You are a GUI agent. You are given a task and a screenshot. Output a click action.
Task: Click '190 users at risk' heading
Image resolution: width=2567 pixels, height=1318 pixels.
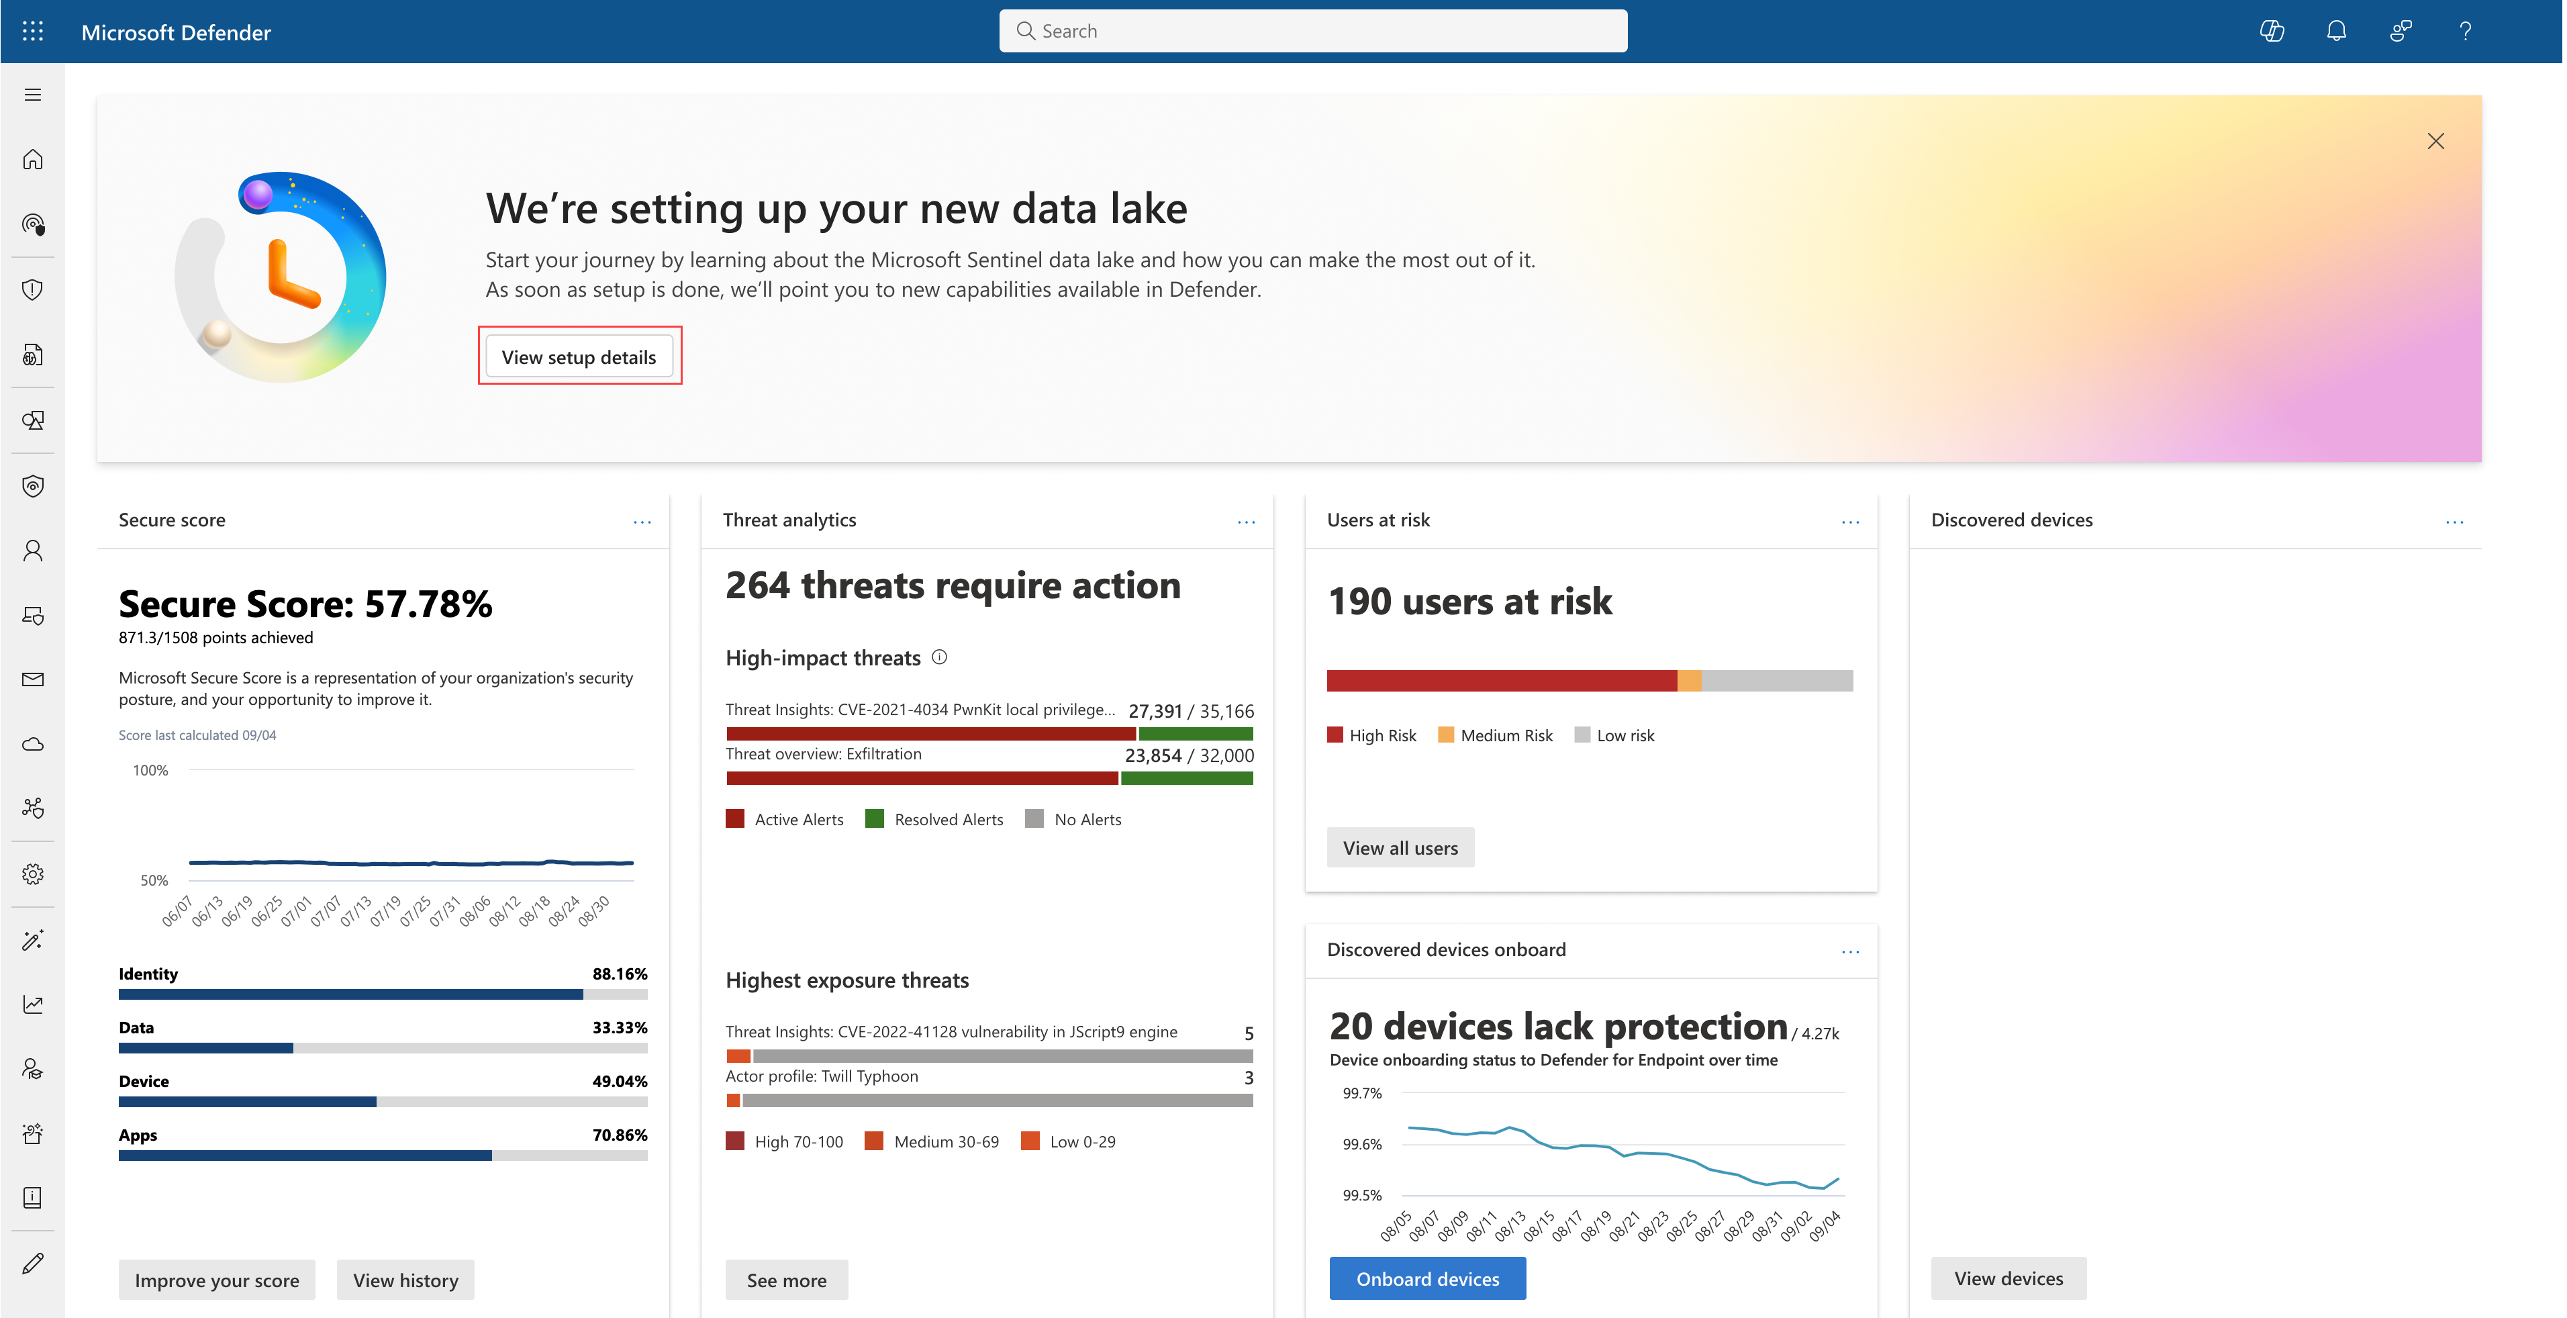click(x=1470, y=601)
